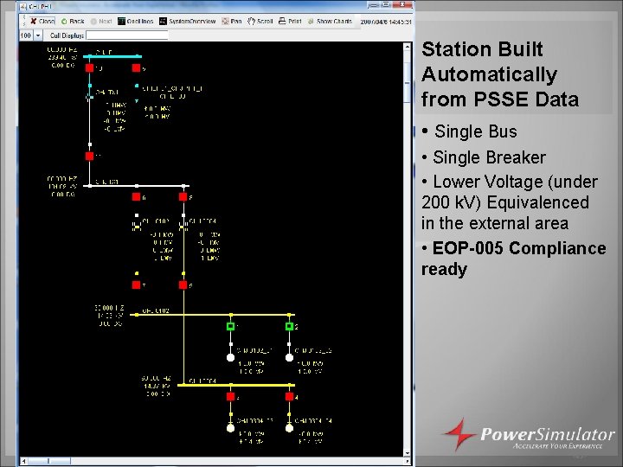Maximize the one-line window
Viewport: 623px width, 467px height.
[386, 5]
